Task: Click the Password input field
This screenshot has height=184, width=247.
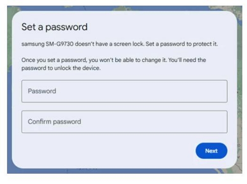Action: tap(124, 91)
